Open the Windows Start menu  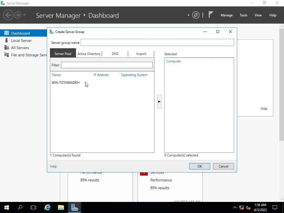pos(7,207)
